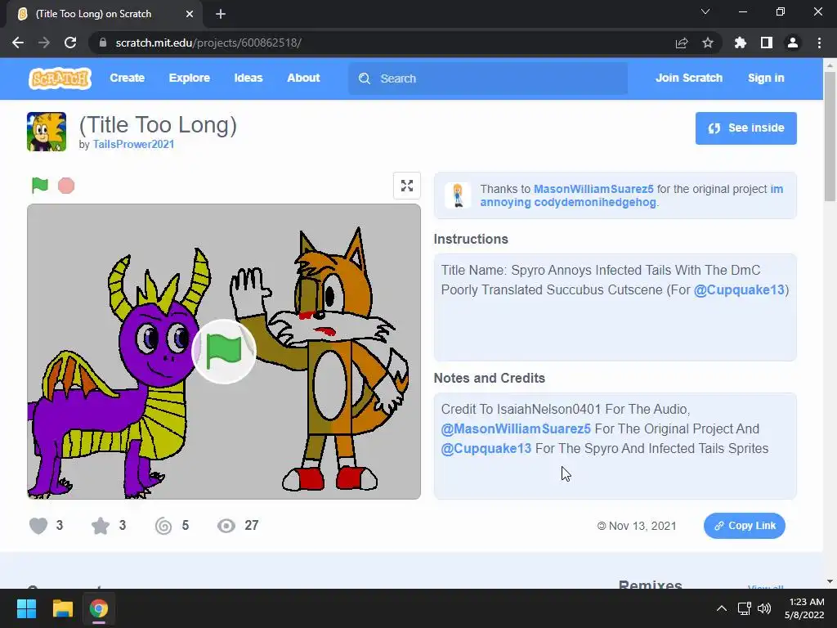The width and height of the screenshot is (837, 628).
Task: Start project with the large center green flag
Action: pyautogui.click(x=224, y=351)
